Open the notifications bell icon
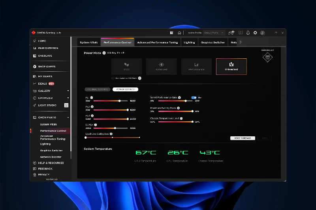This screenshot has width=316, height=210. coord(248,33)
